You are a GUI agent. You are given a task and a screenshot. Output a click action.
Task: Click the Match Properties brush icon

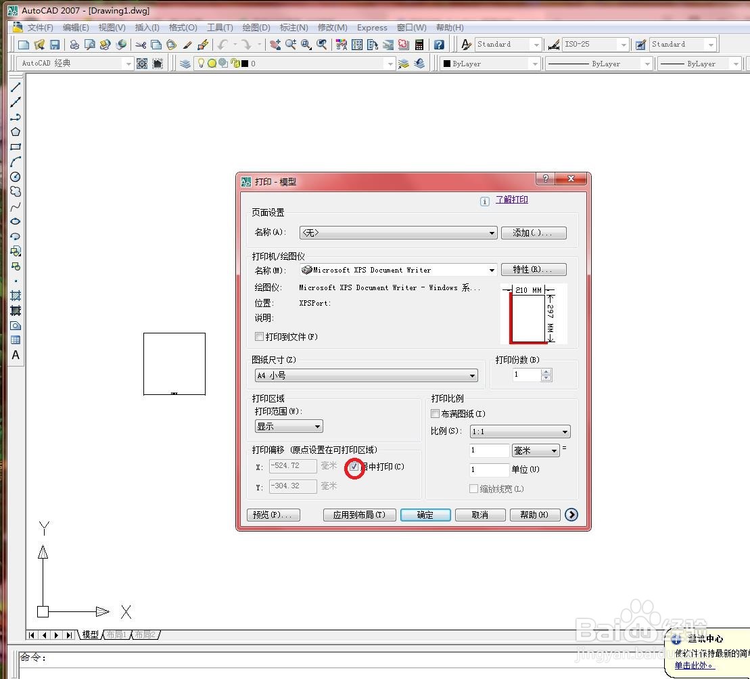click(x=187, y=45)
